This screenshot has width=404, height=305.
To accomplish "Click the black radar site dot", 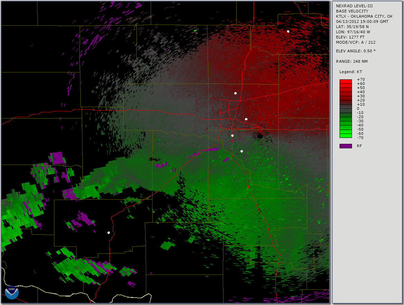I will [x=260, y=136].
